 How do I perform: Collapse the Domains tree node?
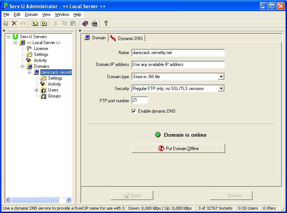coord(22,66)
